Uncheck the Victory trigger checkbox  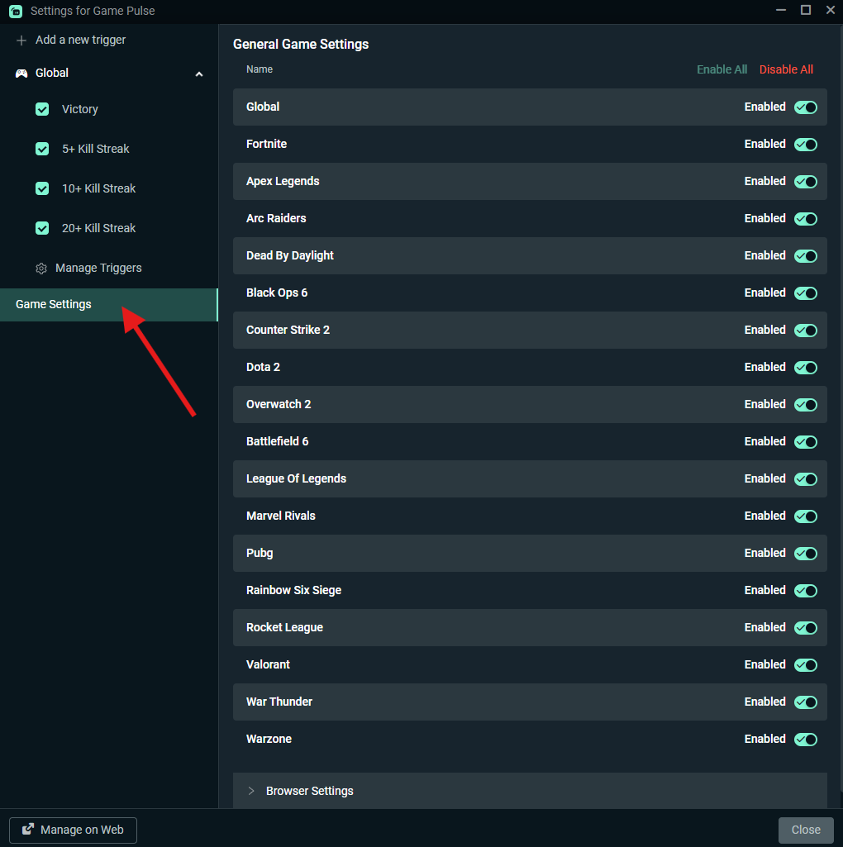[x=42, y=109]
